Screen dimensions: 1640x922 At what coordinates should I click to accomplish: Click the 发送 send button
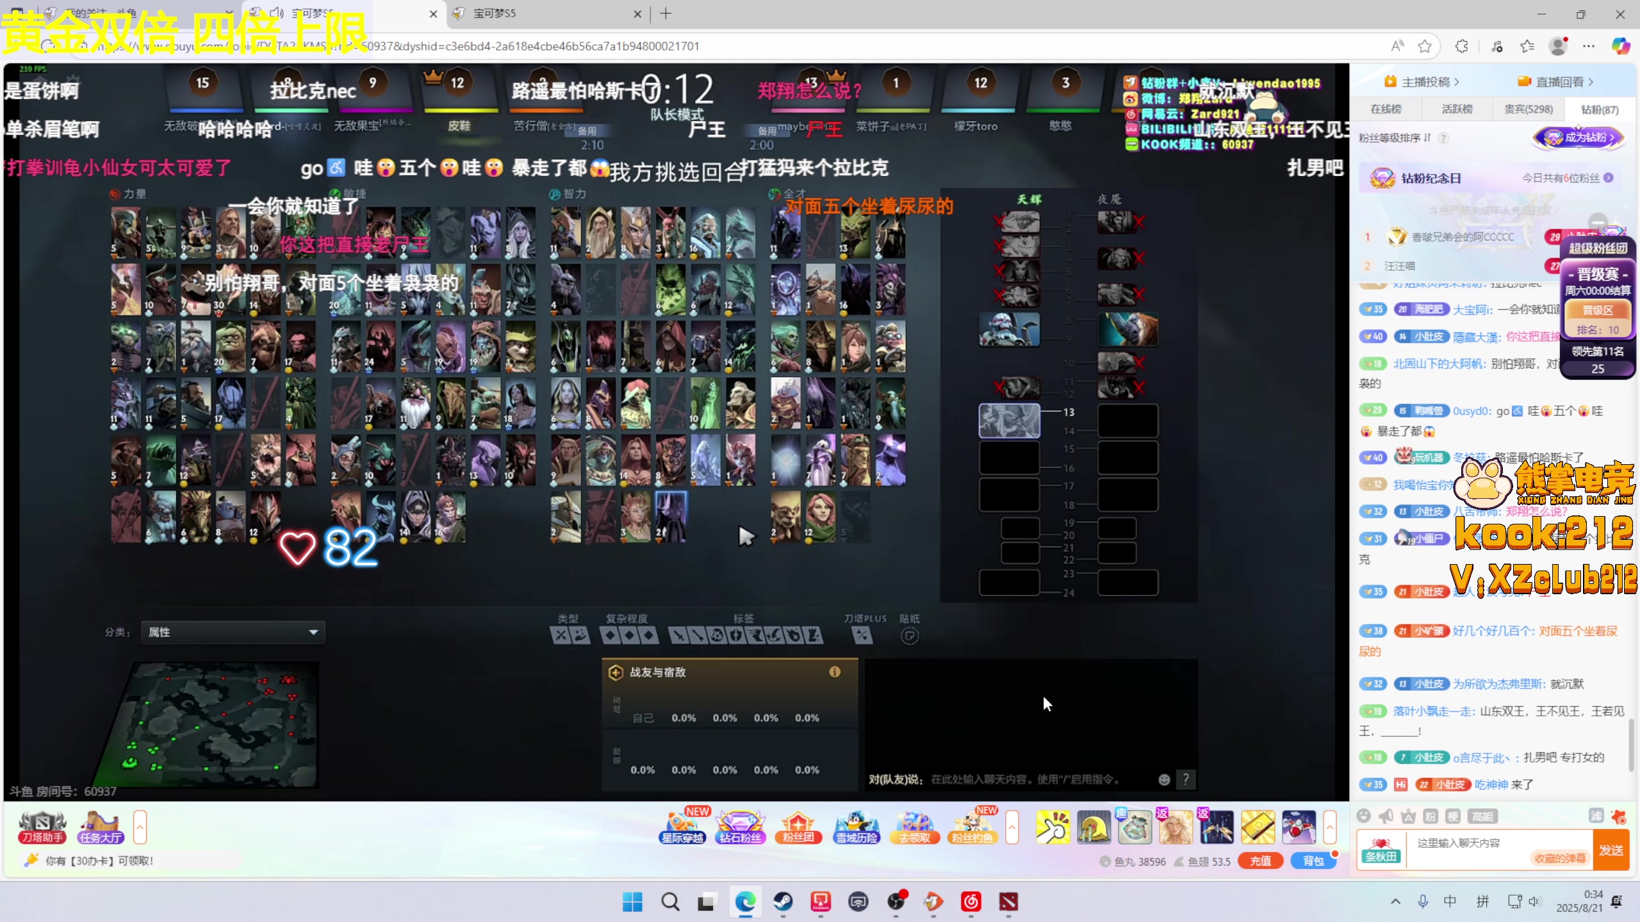tap(1611, 850)
